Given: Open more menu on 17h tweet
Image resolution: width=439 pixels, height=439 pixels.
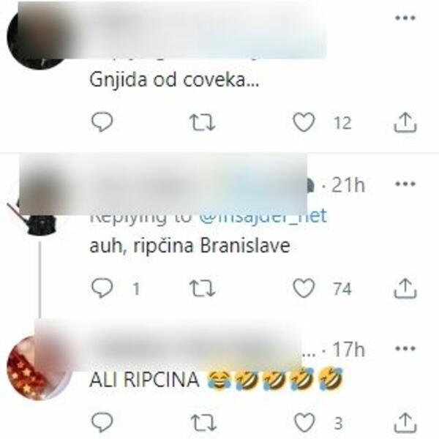Looking at the screenshot, I should click(x=405, y=348).
